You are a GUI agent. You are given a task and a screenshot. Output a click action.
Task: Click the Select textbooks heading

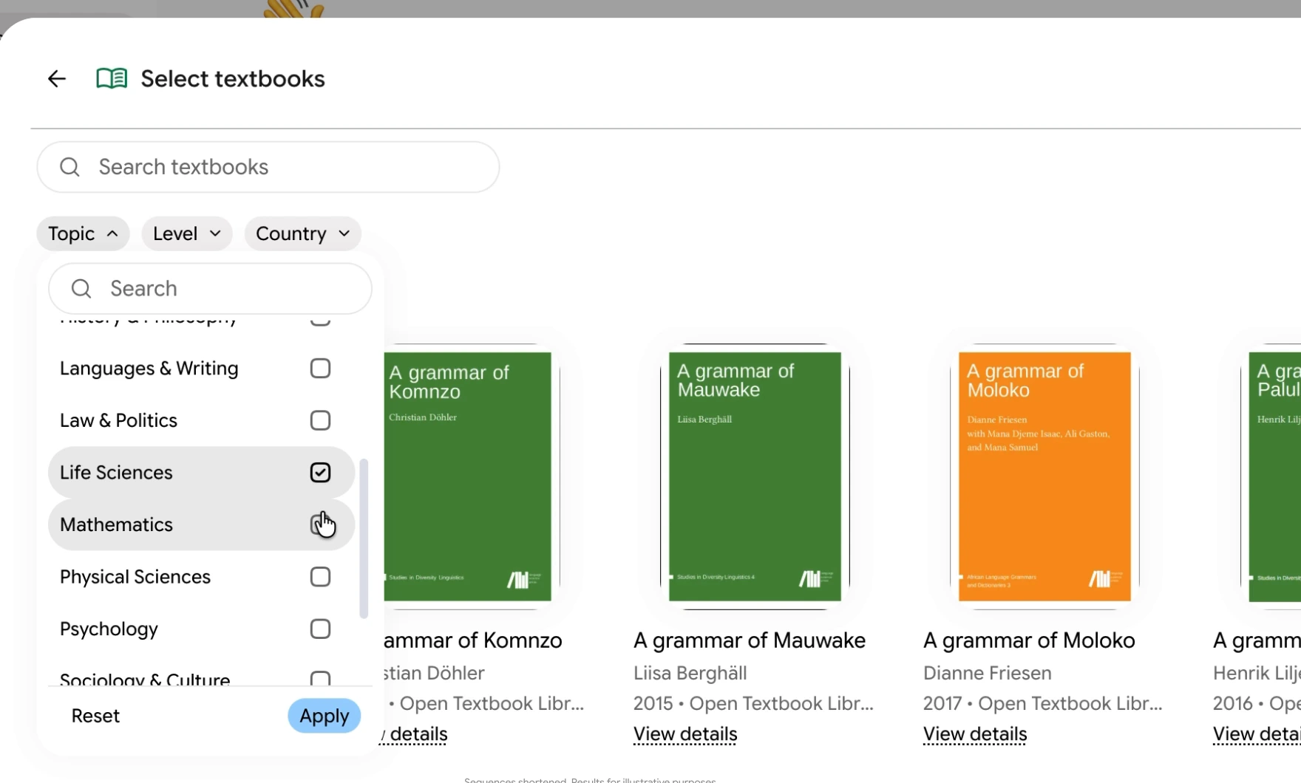click(x=233, y=78)
